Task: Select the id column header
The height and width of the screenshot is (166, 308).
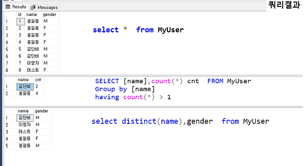Action: (x=21, y=14)
